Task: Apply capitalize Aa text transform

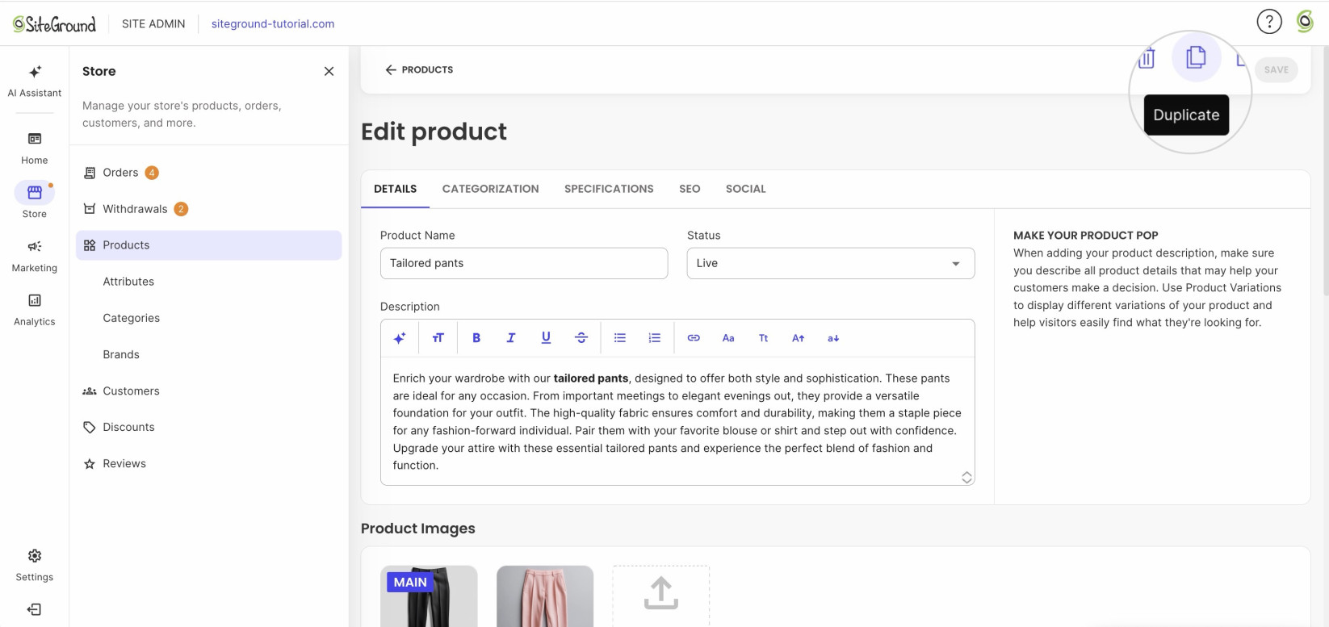Action: click(x=728, y=338)
